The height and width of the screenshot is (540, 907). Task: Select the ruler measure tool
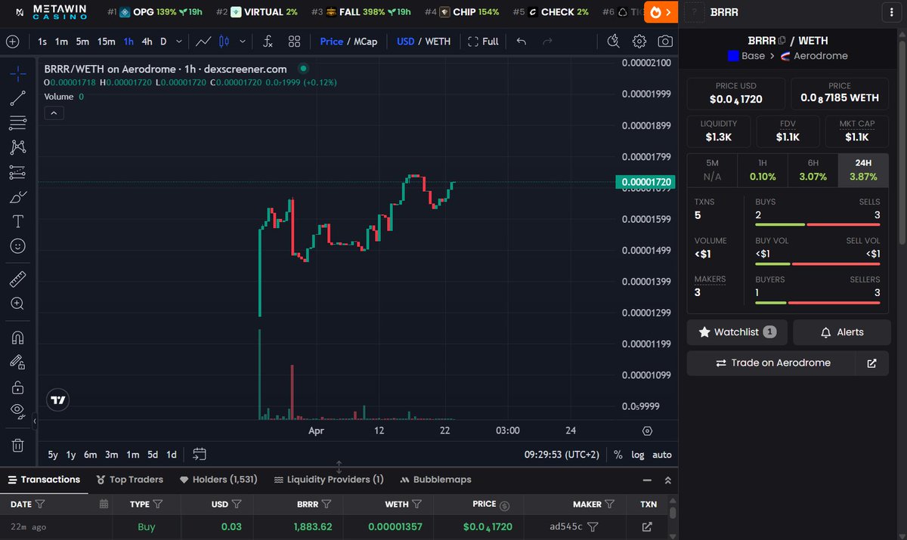(18, 279)
